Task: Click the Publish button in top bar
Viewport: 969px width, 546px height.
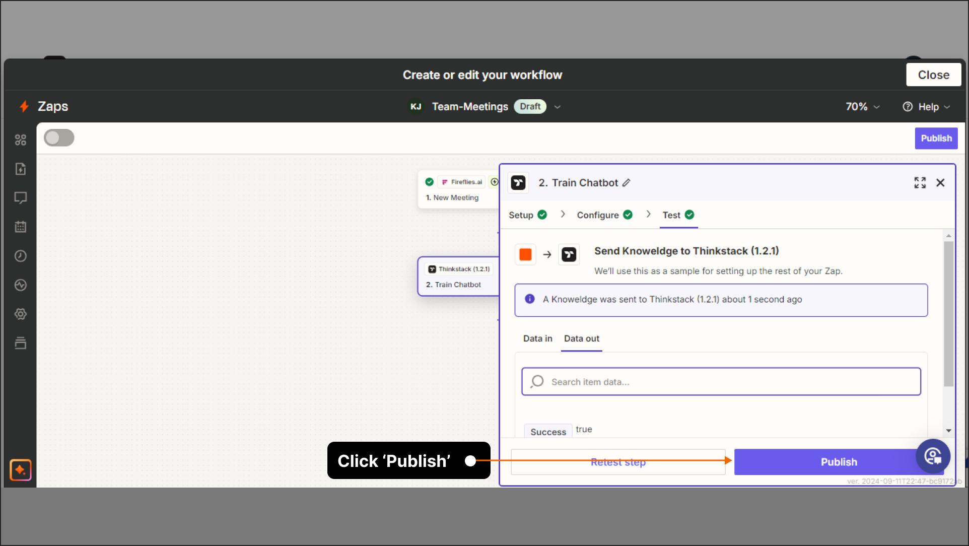Action: pos(936,139)
